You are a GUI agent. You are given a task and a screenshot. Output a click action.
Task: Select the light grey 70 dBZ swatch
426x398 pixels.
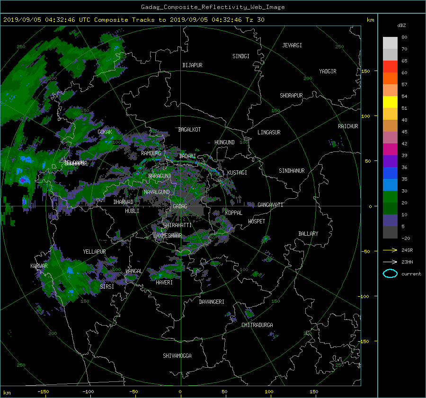click(x=390, y=43)
